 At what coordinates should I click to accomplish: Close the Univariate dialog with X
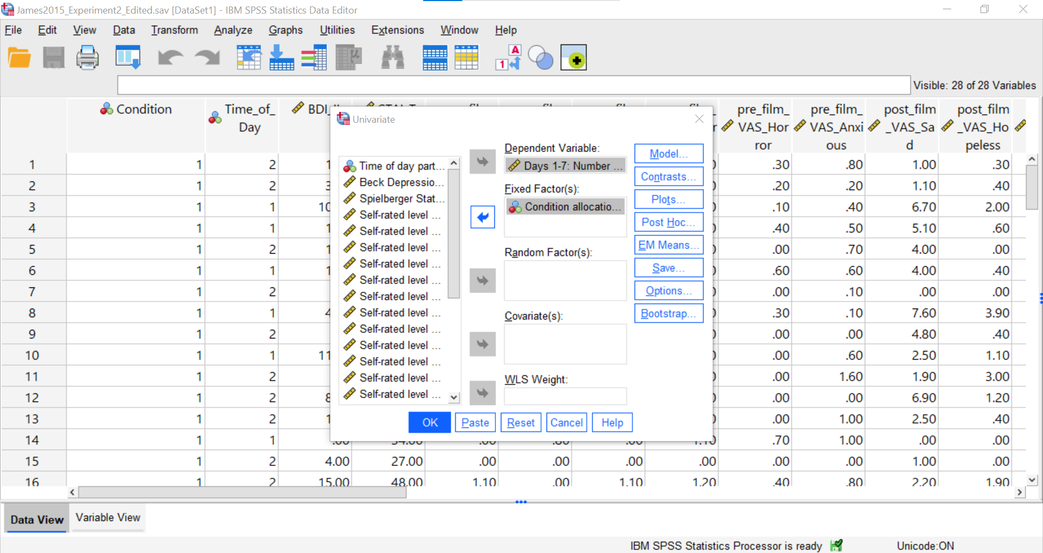pyautogui.click(x=699, y=119)
